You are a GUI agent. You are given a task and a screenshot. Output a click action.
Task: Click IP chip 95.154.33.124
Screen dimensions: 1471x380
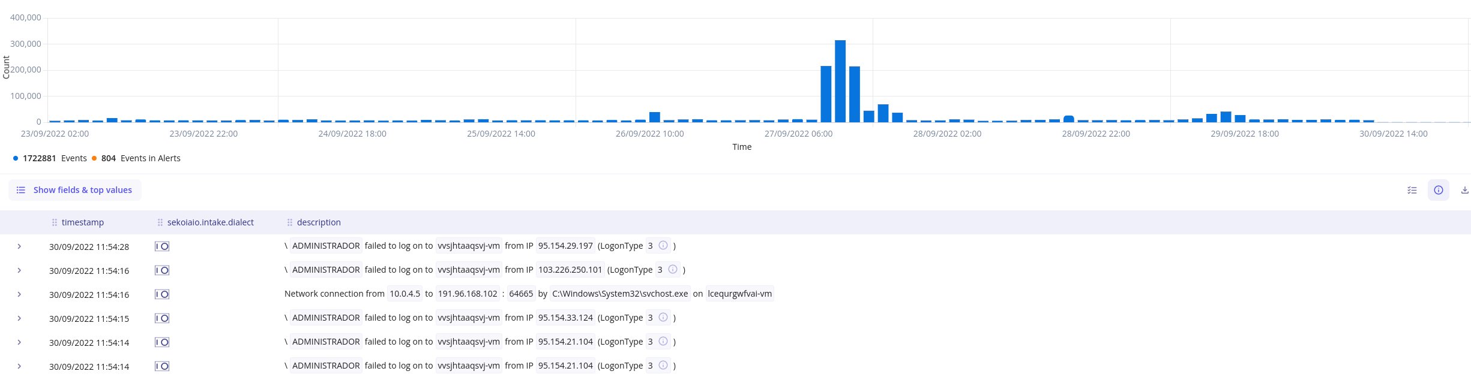tap(565, 318)
